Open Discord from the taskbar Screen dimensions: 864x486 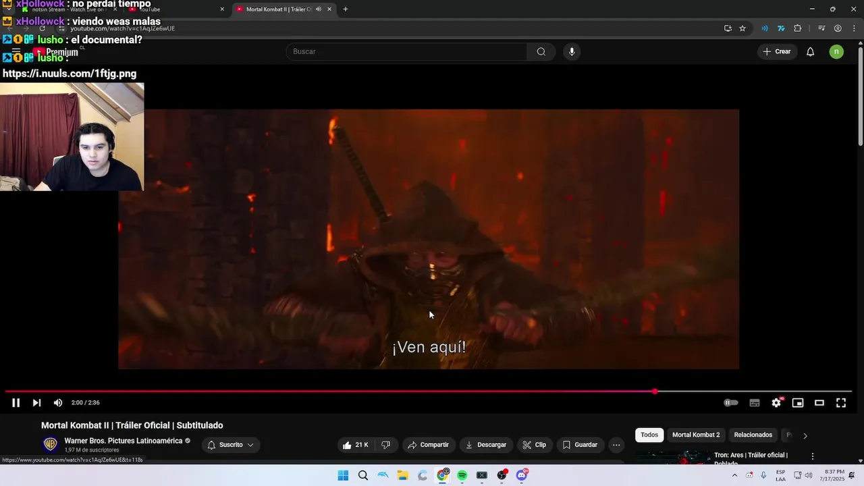coord(522,475)
